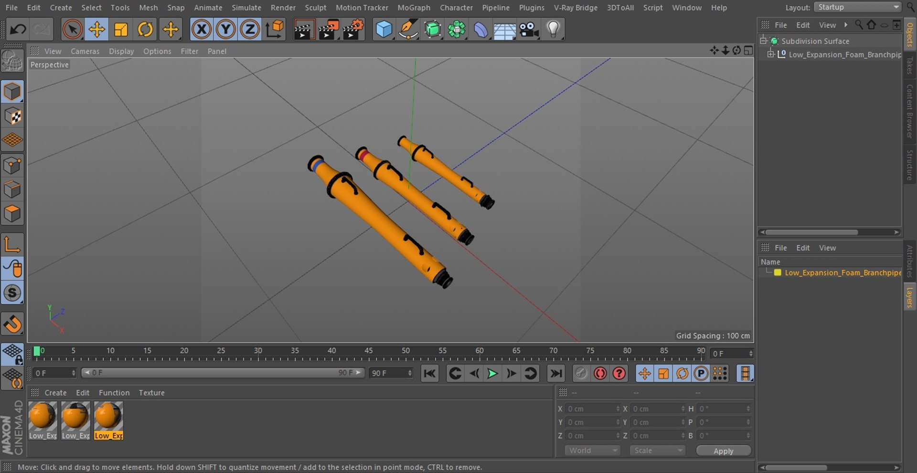This screenshot has width=917, height=473.
Task: Open the MoGraph Array icon
Action: coord(457,30)
